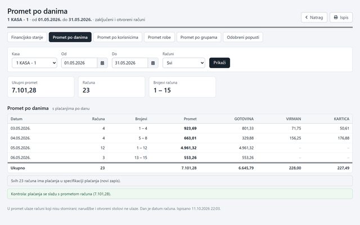Expand the Kasa dropdown
Image resolution: width=360 pixels, height=225 pixels.
34,63
